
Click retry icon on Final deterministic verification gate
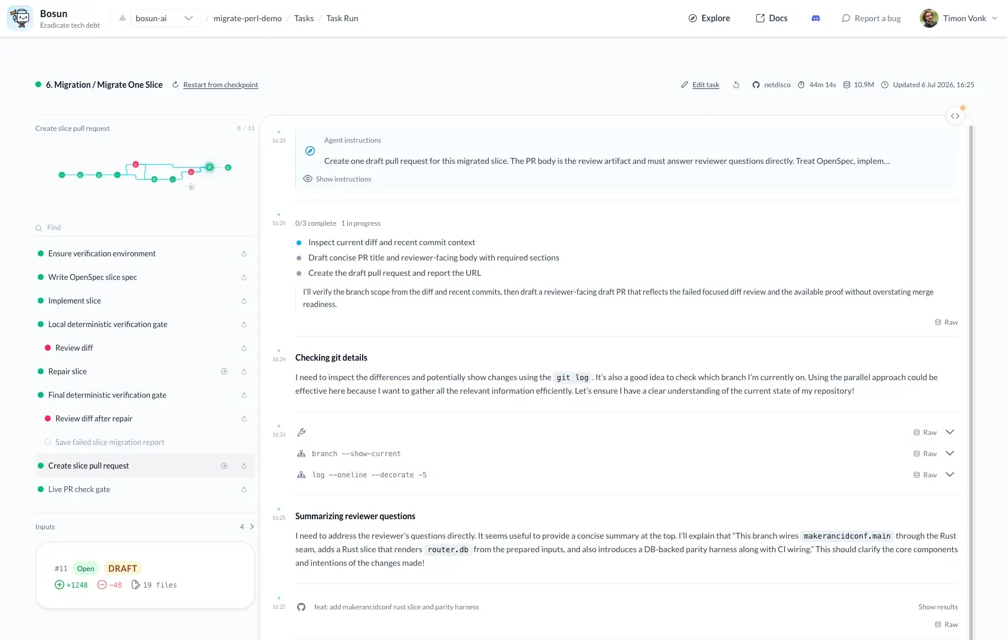[244, 395]
